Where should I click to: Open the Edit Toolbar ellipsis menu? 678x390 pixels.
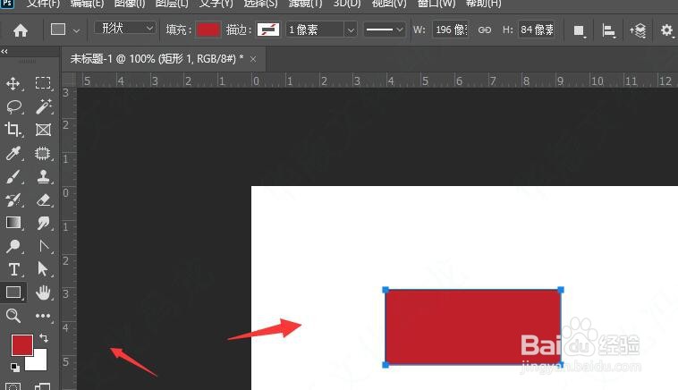click(x=43, y=316)
